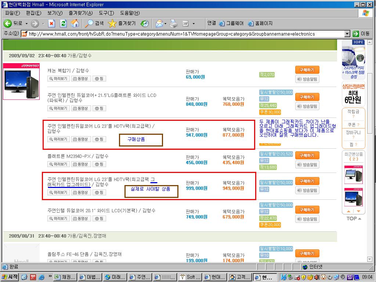This screenshot has width=376, height=282.
Task: Click the Mail envelope toolbar icon
Action: tap(159, 23)
